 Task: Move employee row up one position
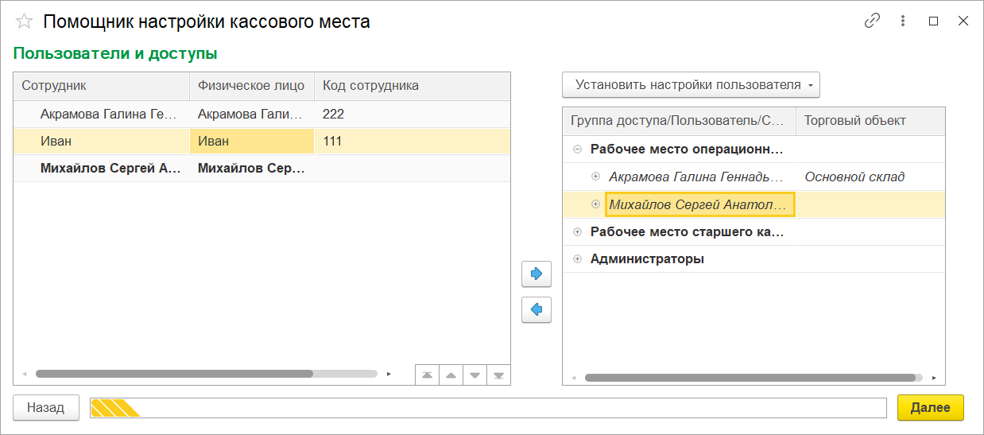451,375
